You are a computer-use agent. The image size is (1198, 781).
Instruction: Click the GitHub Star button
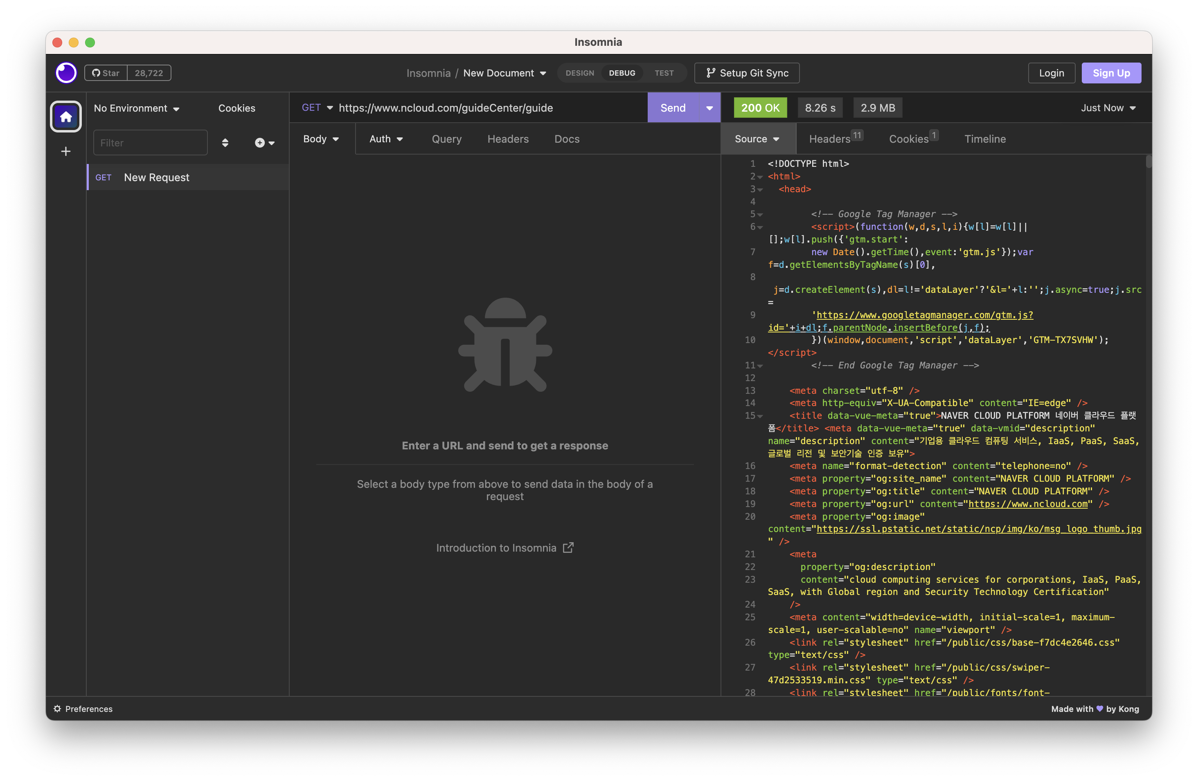[106, 73]
